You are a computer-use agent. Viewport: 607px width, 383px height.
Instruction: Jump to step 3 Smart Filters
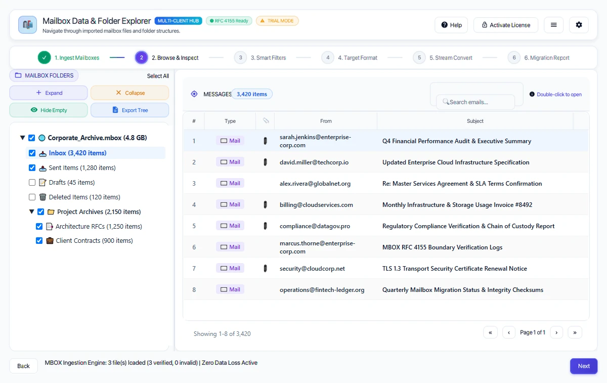click(260, 58)
